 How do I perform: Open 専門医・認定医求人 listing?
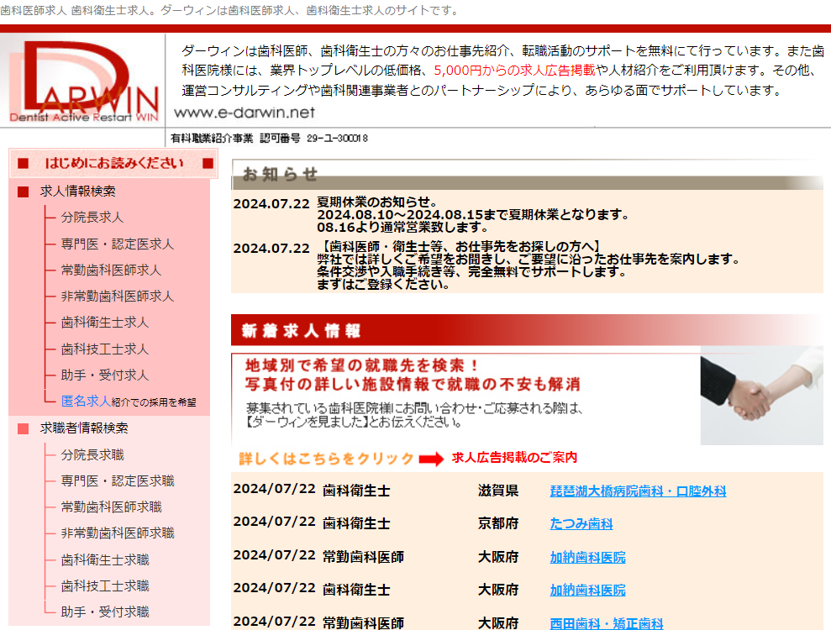click(117, 244)
